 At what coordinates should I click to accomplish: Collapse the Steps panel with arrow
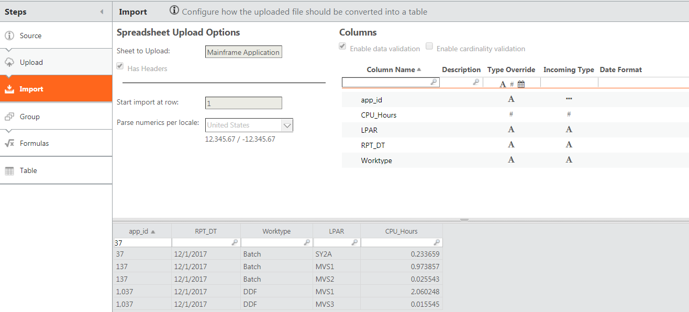tap(102, 11)
